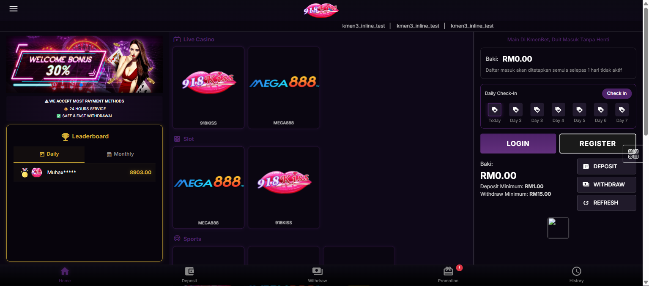Open Promotion in the bottom navigation

click(448, 275)
